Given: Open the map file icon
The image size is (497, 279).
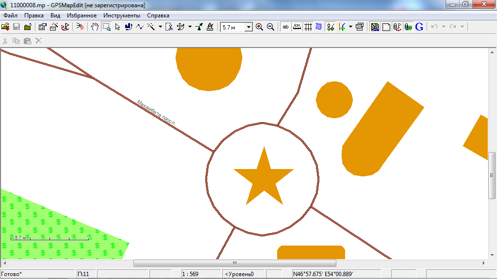Looking at the screenshot, I should click(x=5, y=27).
